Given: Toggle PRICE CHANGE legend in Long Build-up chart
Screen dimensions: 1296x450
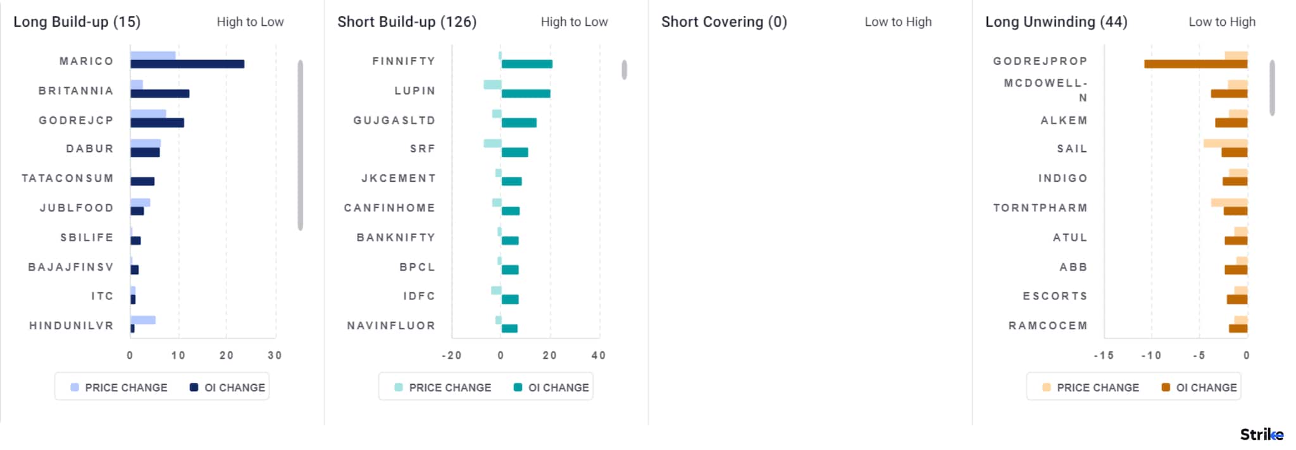Looking at the screenshot, I should tap(119, 387).
